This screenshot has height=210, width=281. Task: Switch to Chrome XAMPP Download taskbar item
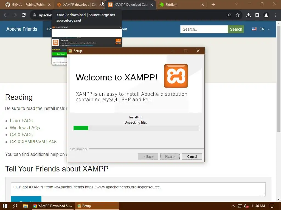[52, 206]
